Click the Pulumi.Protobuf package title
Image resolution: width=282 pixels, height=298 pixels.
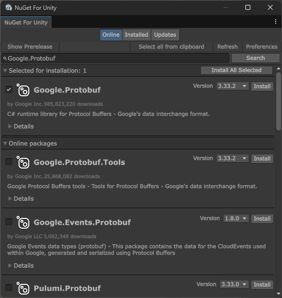pos(67,288)
